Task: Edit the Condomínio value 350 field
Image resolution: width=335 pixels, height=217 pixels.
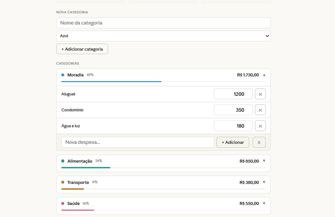Action: click(x=233, y=110)
